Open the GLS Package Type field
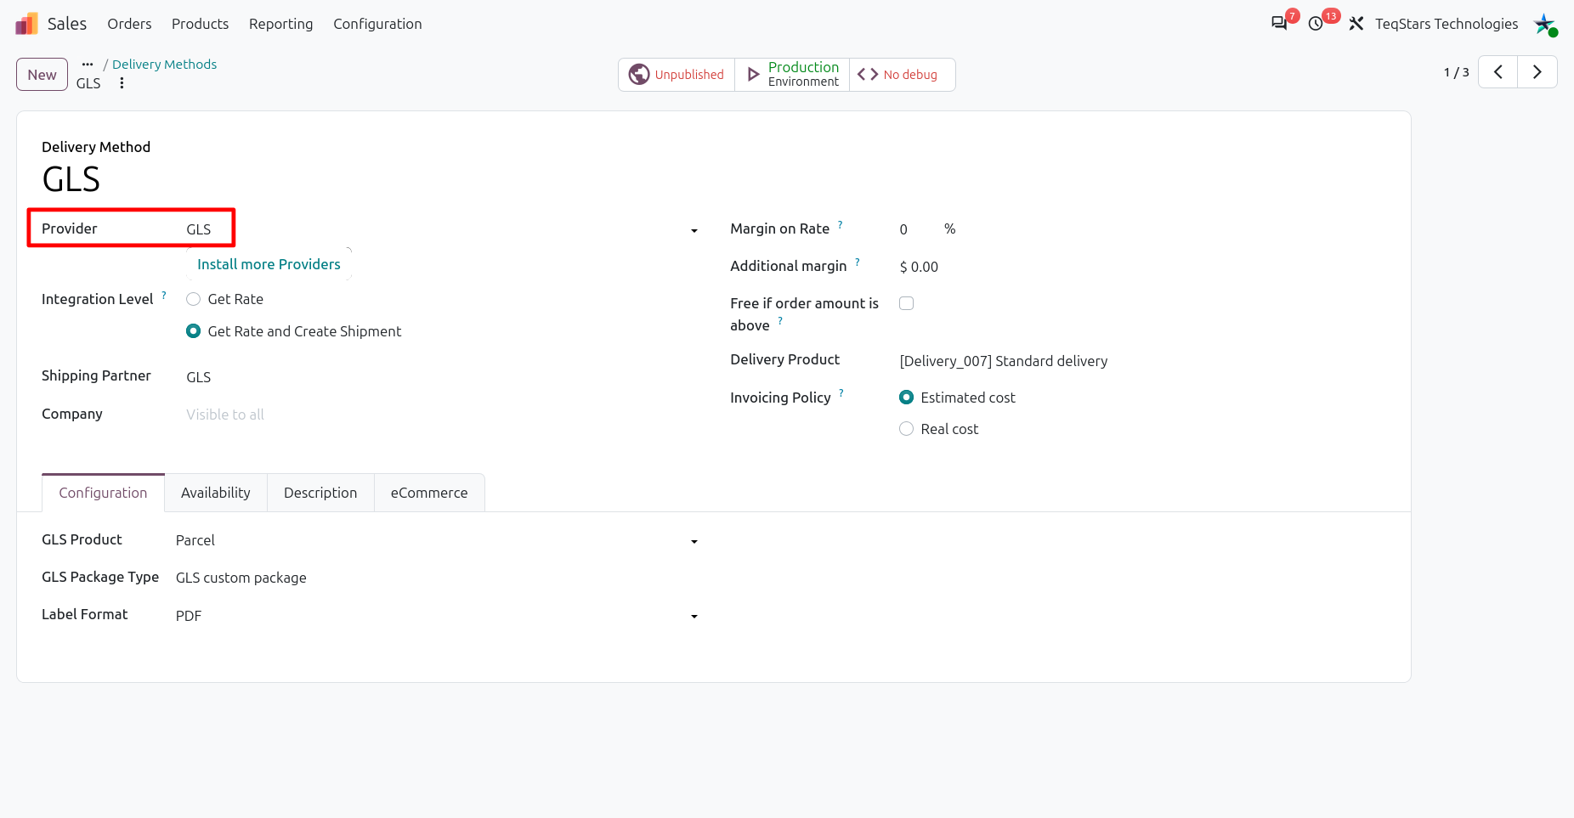The image size is (1574, 818). pos(438,578)
